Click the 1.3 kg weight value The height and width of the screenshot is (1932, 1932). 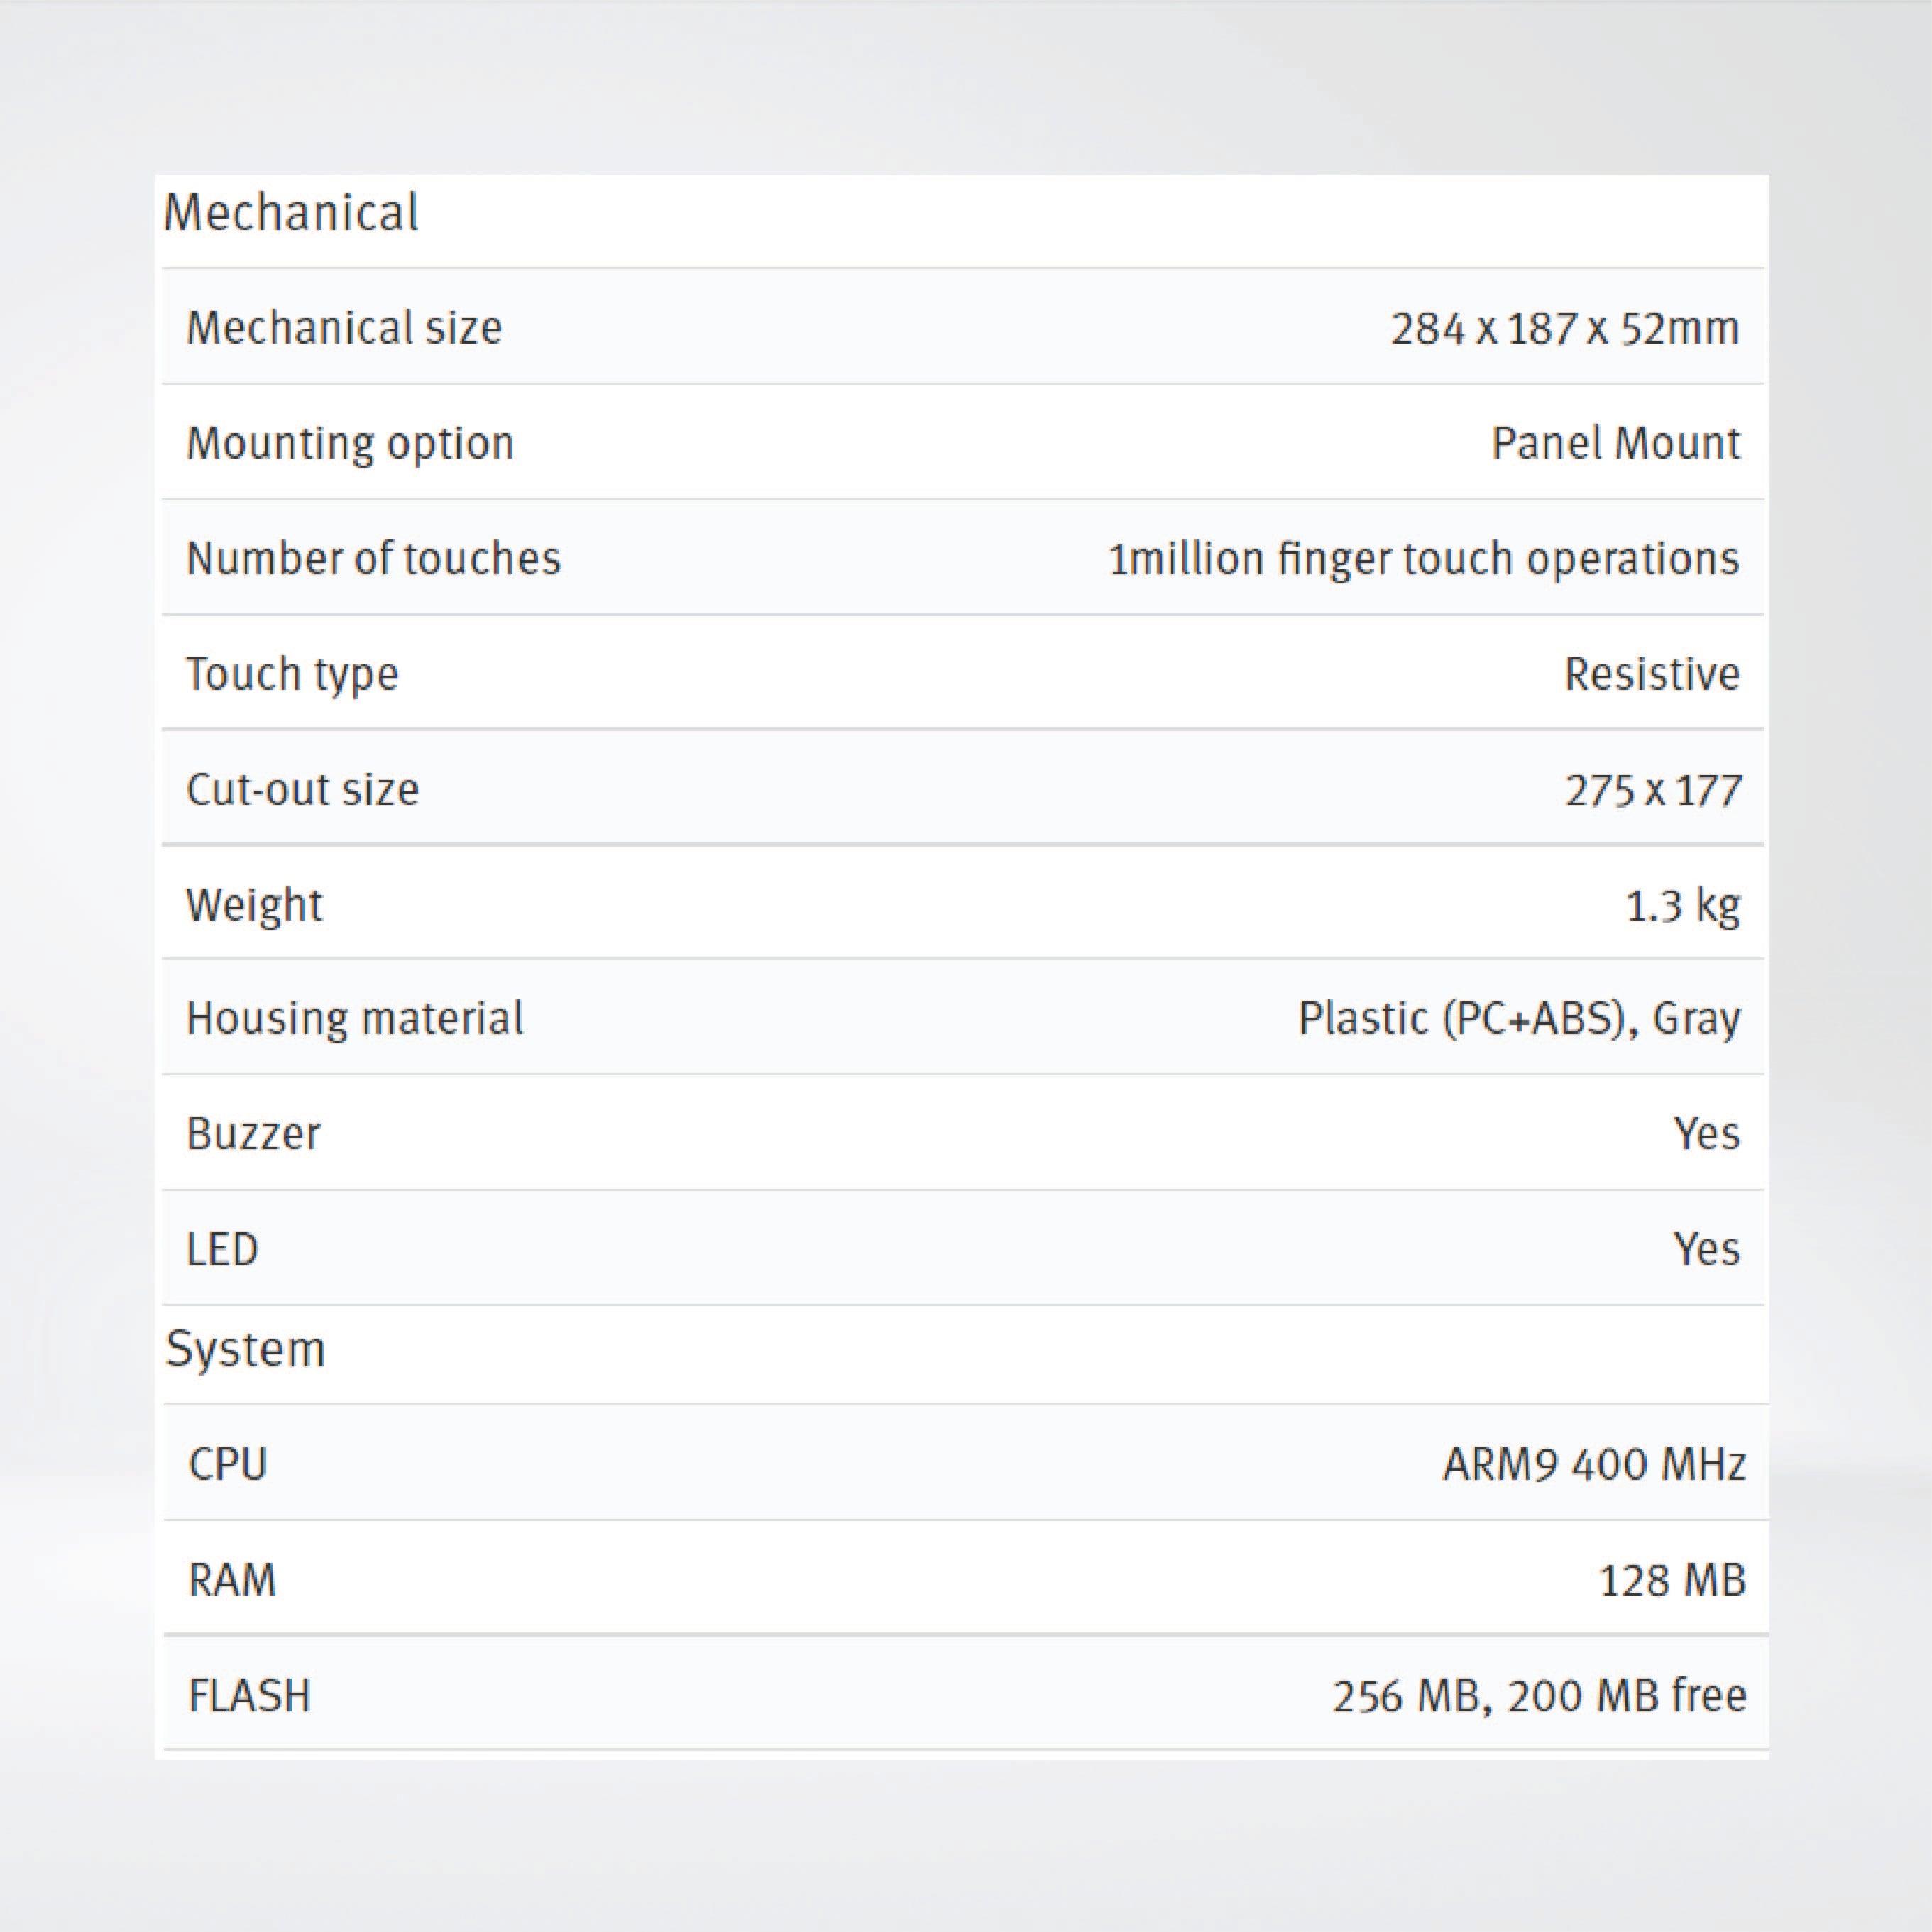pyautogui.click(x=1682, y=905)
